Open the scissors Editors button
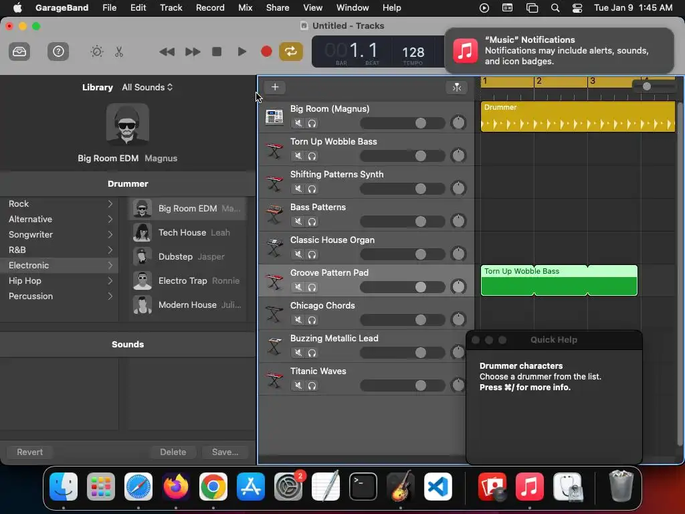This screenshot has height=514, width=685. (x=119, y=52)
